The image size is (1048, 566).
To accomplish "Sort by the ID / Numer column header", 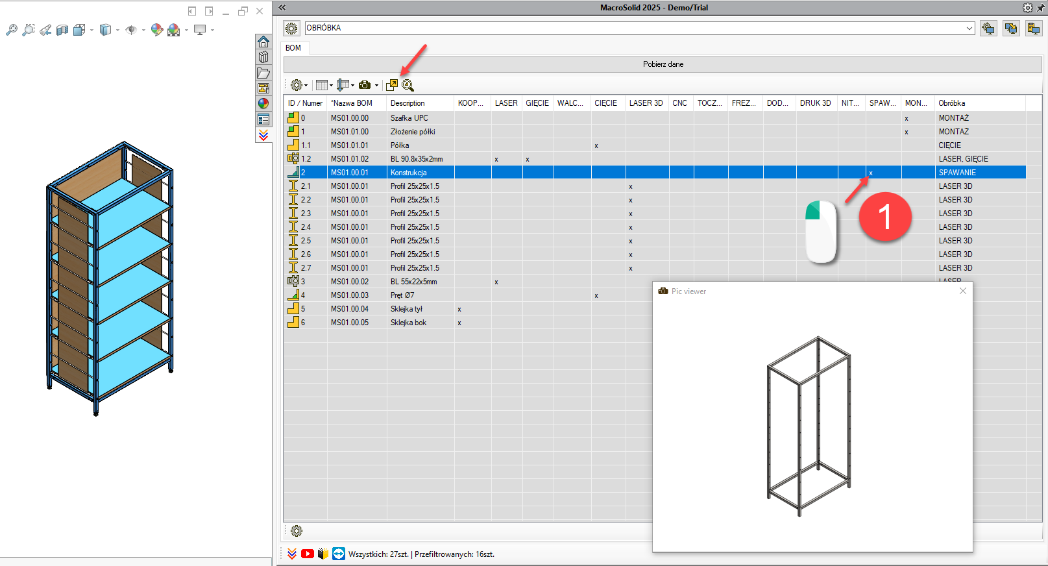I will (305, 103).
